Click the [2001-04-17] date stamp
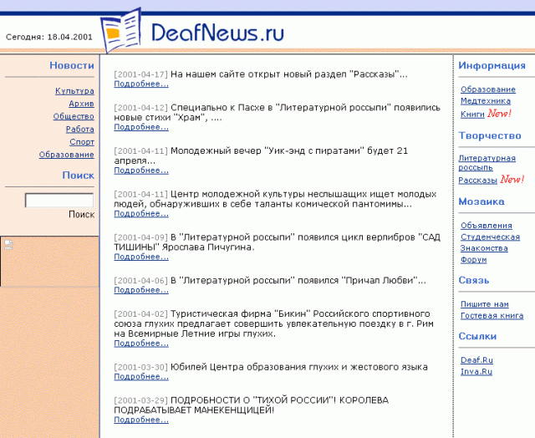 point(141,74)
